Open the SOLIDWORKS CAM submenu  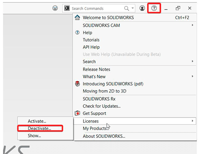135,25
